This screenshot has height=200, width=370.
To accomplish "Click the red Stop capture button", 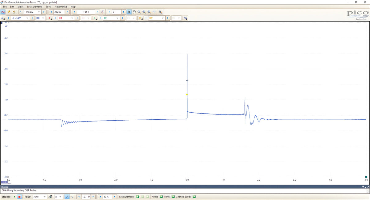I will (x=19, y=197).
